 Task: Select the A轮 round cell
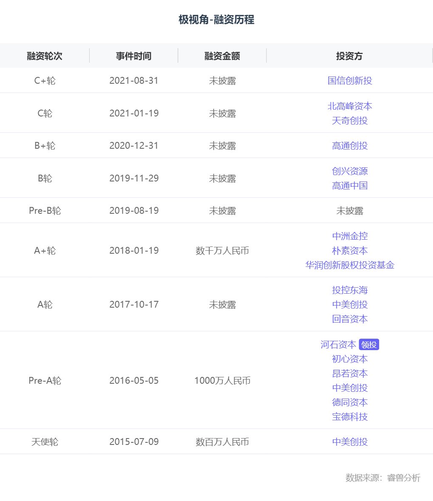[45, 305]
